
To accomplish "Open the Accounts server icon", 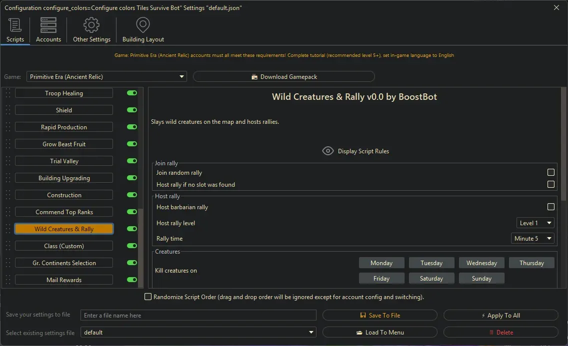I will click(48, 25).
